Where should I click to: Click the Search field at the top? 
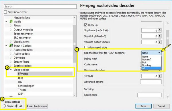(40, 7)
